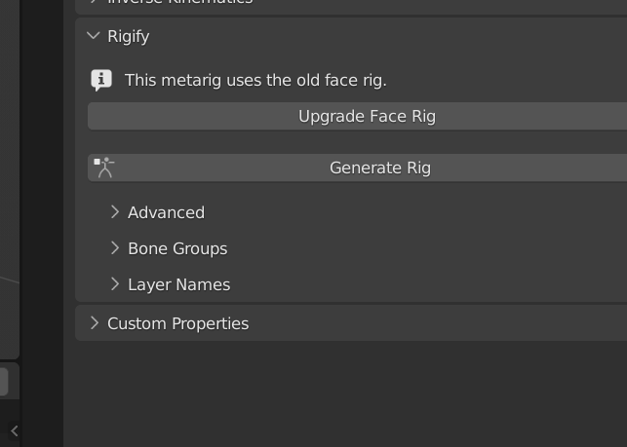Click the small left arrow at bottom-left

tap(14, 429)
